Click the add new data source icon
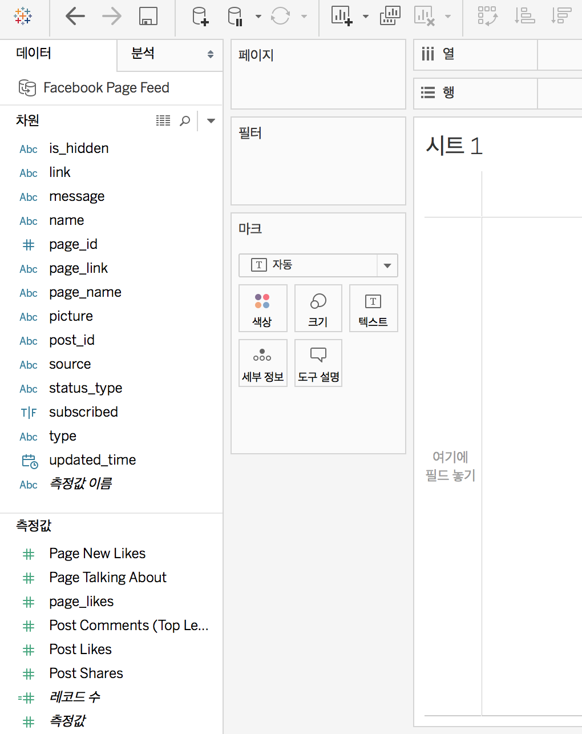Viewport: 582px width, 734px height. click(x=200, y=16)
